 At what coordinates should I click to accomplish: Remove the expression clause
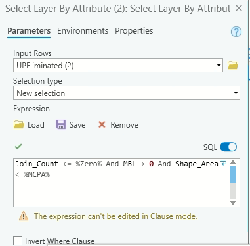click(x=118, y=125)
